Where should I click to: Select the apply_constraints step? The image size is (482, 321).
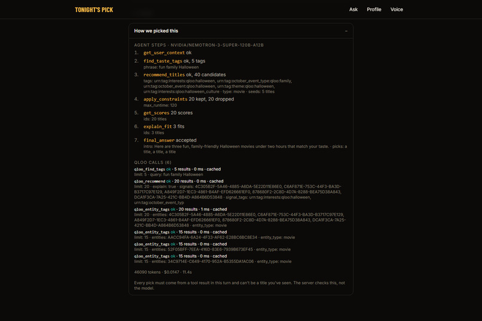pos(188,99)
